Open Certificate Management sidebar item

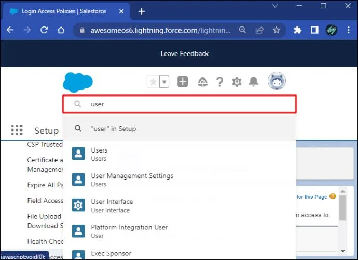pyautogui.click(x=45, y=165)
